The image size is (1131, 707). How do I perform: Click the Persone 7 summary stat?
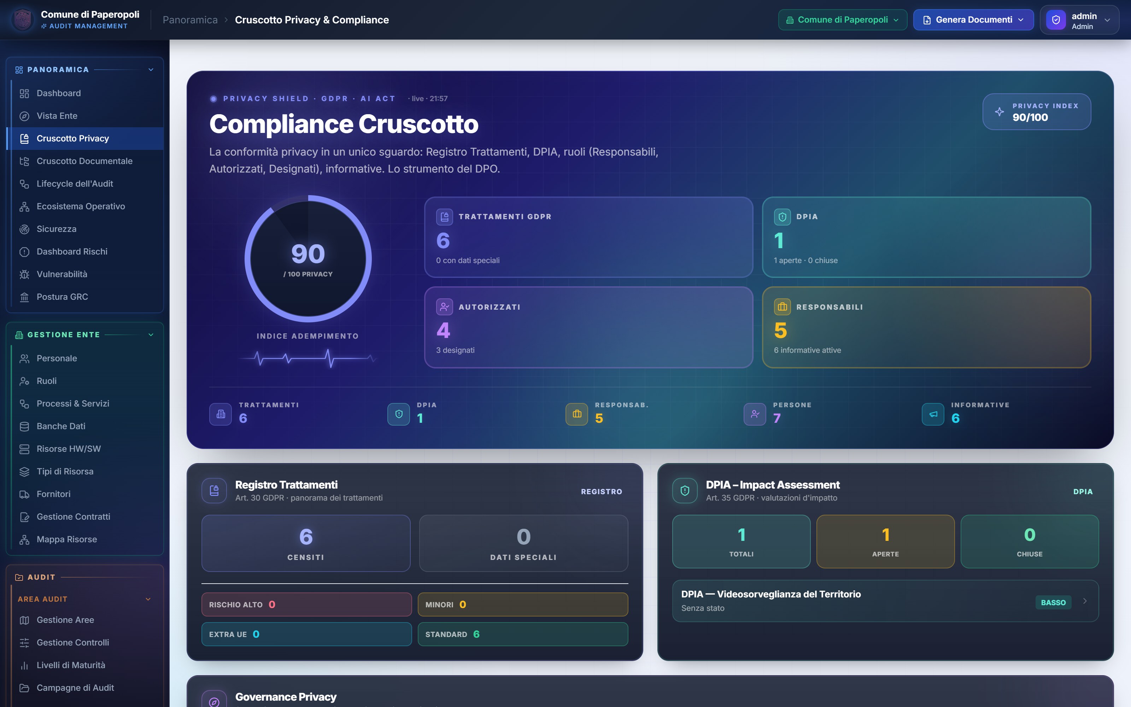click(778, 414)
